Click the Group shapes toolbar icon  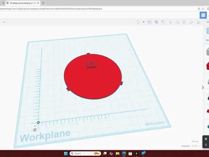pos(150,22)
